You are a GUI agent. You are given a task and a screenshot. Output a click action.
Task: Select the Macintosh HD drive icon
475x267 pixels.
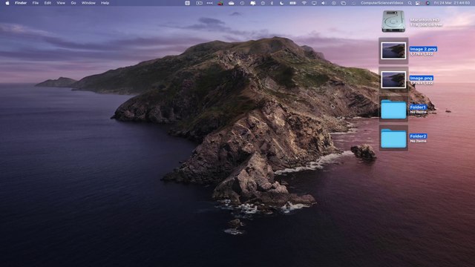point(393,22)
